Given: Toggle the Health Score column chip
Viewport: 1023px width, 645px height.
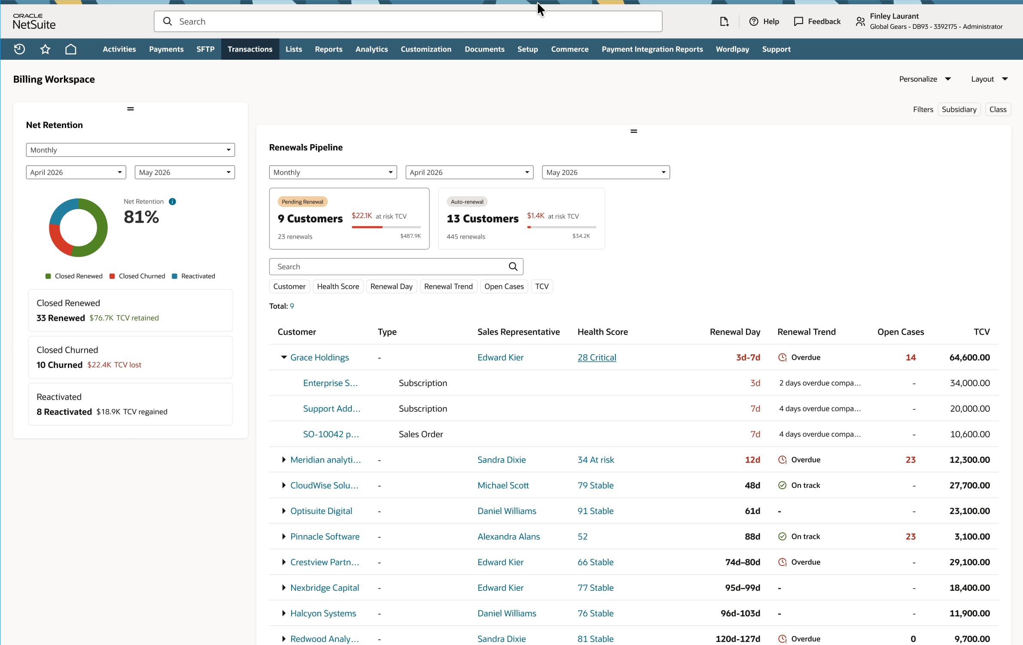Looking at the screenshot, I should pyautogui.click(x=338, y=286).
